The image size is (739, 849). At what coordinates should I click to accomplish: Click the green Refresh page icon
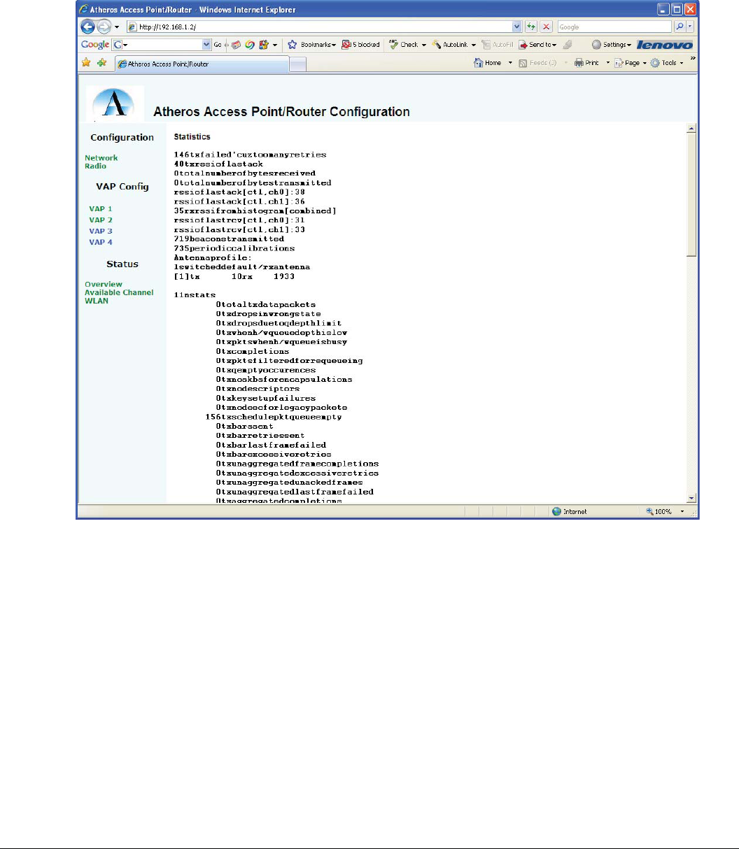point(531,27)
